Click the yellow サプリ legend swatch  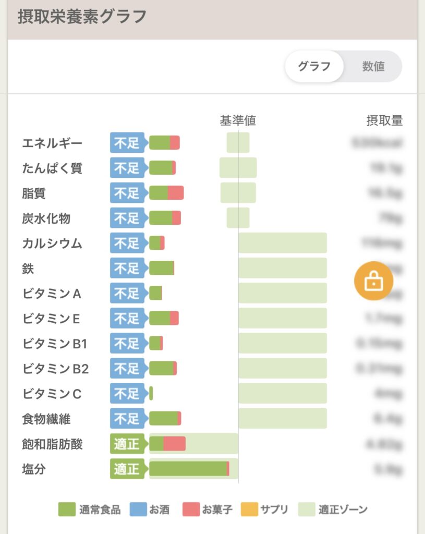[x=249, y=509]
